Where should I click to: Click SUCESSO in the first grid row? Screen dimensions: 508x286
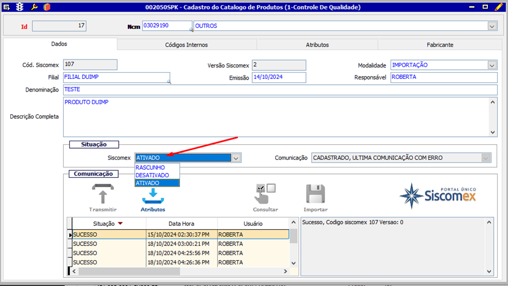[x=85, y=235]
